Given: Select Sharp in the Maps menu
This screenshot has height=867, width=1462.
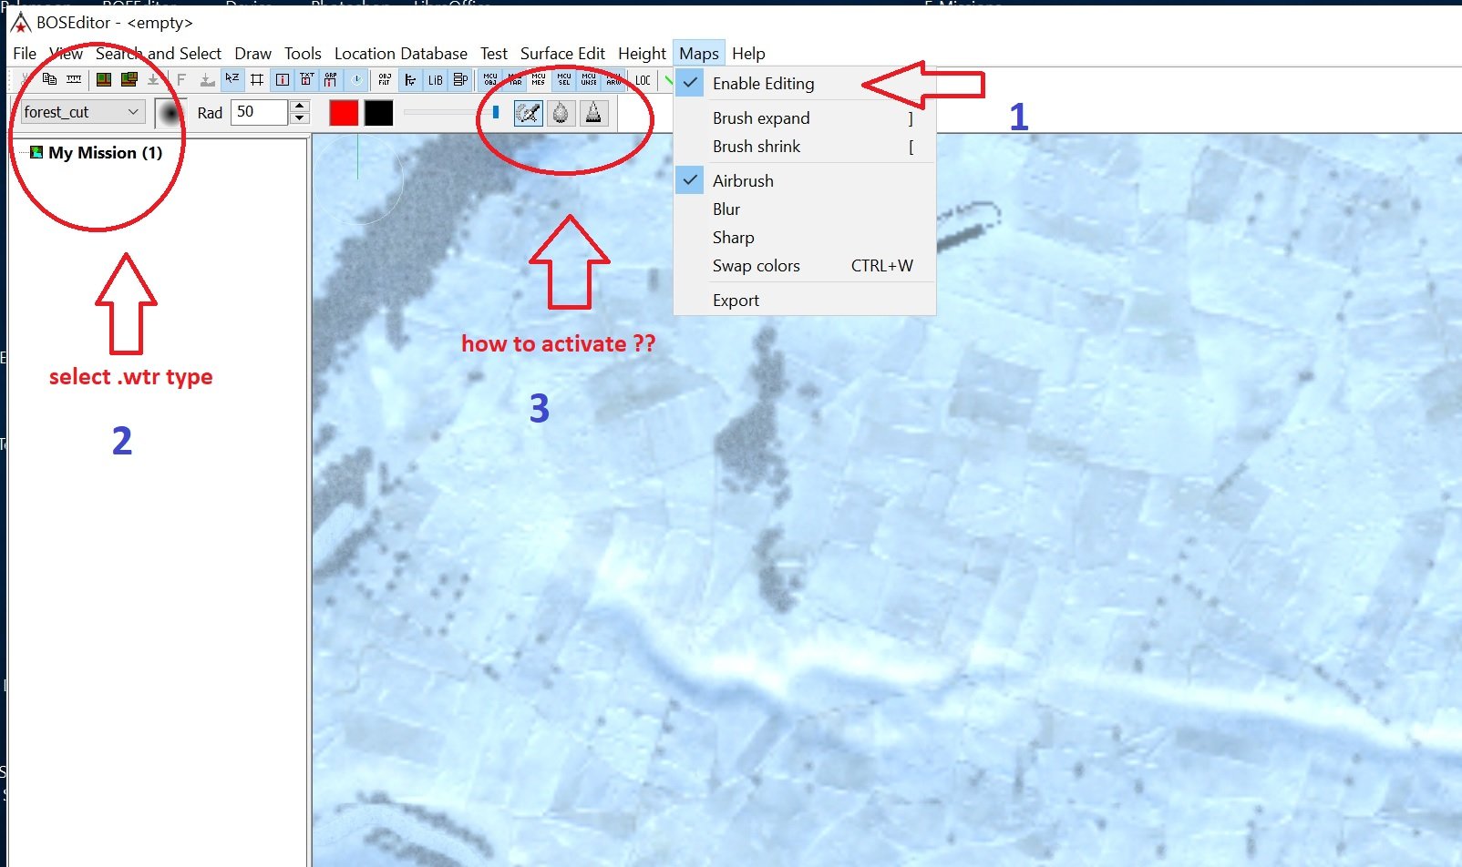Looking at the screenshot, I should 805,238.
